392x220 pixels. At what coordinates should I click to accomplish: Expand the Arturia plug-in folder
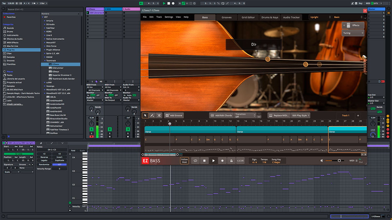point(44,21)
